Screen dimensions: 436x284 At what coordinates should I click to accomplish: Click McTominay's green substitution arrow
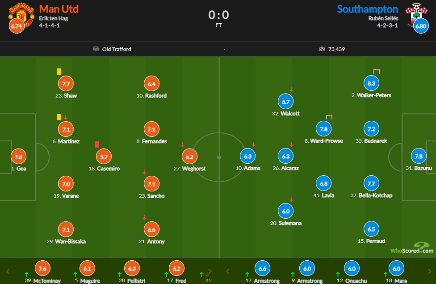click(x=26, y=274)
